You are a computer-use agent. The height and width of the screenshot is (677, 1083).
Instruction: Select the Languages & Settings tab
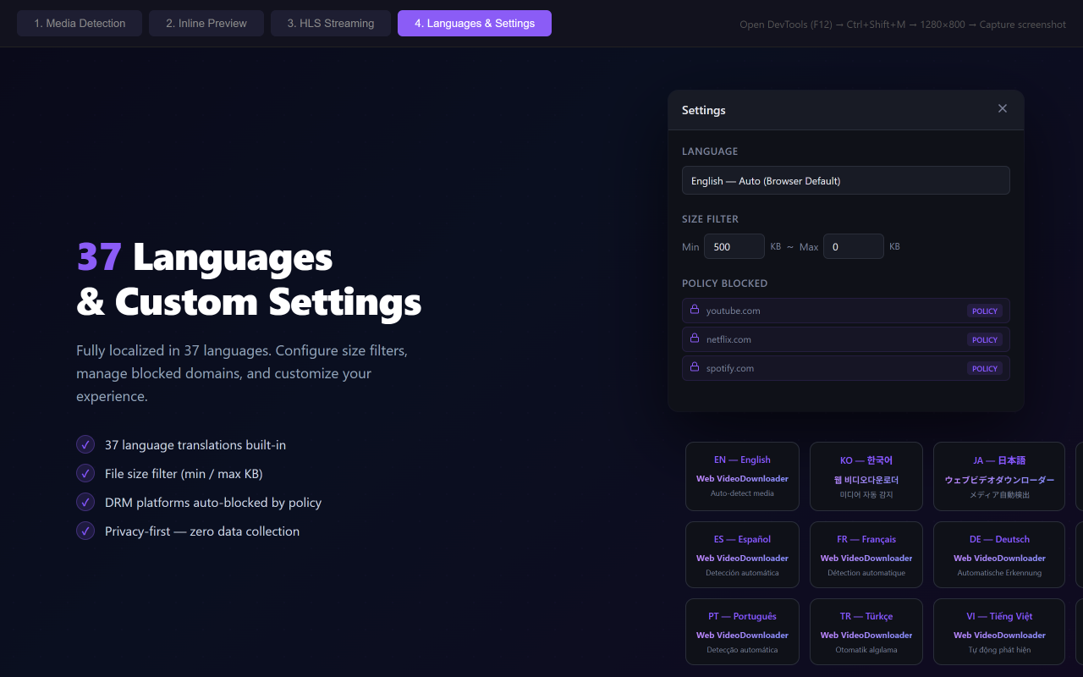pyautogui.click(x=475, y=24)
